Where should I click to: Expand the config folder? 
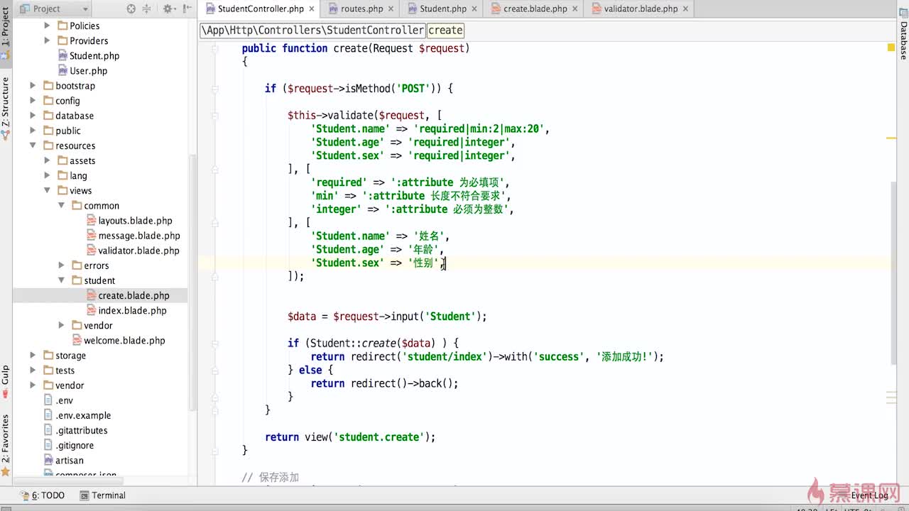click(x=33, y=101)
